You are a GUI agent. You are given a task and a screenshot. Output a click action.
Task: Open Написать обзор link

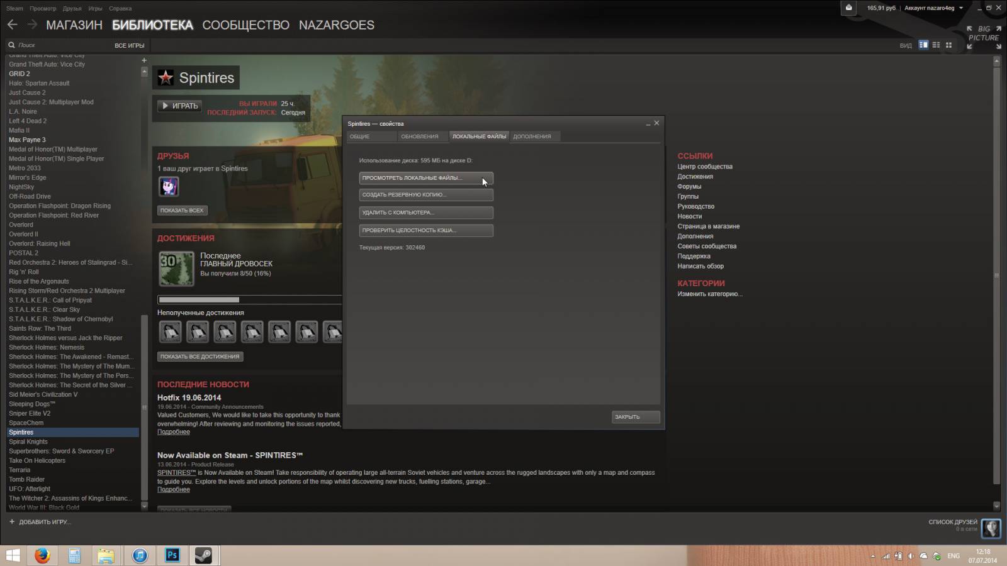click(x=700, y=267)
